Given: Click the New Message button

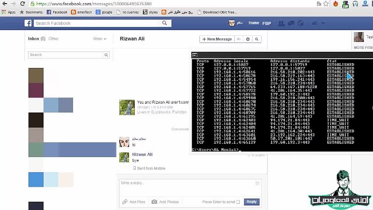Looking at the screenshot, I should (217, 39).
